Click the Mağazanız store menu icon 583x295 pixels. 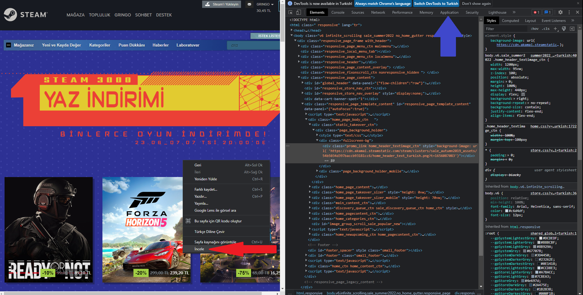click(x=9, y=45)
